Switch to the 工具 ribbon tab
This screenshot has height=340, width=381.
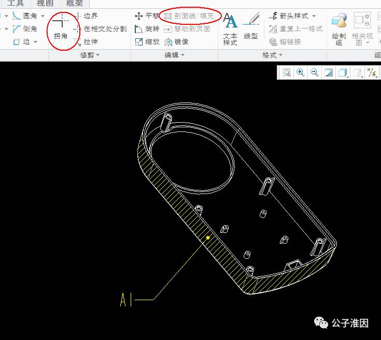[16, 4]
